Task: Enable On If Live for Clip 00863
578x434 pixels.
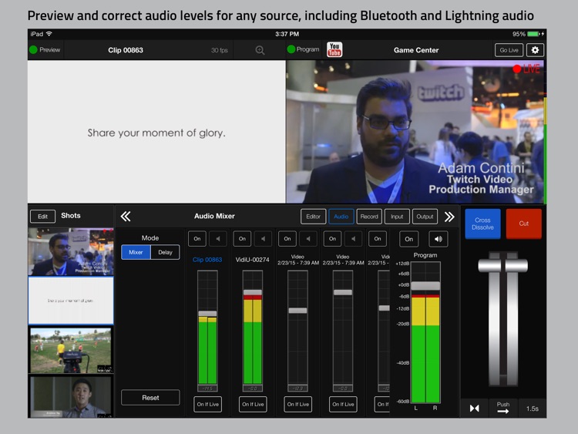Action: 207,404
